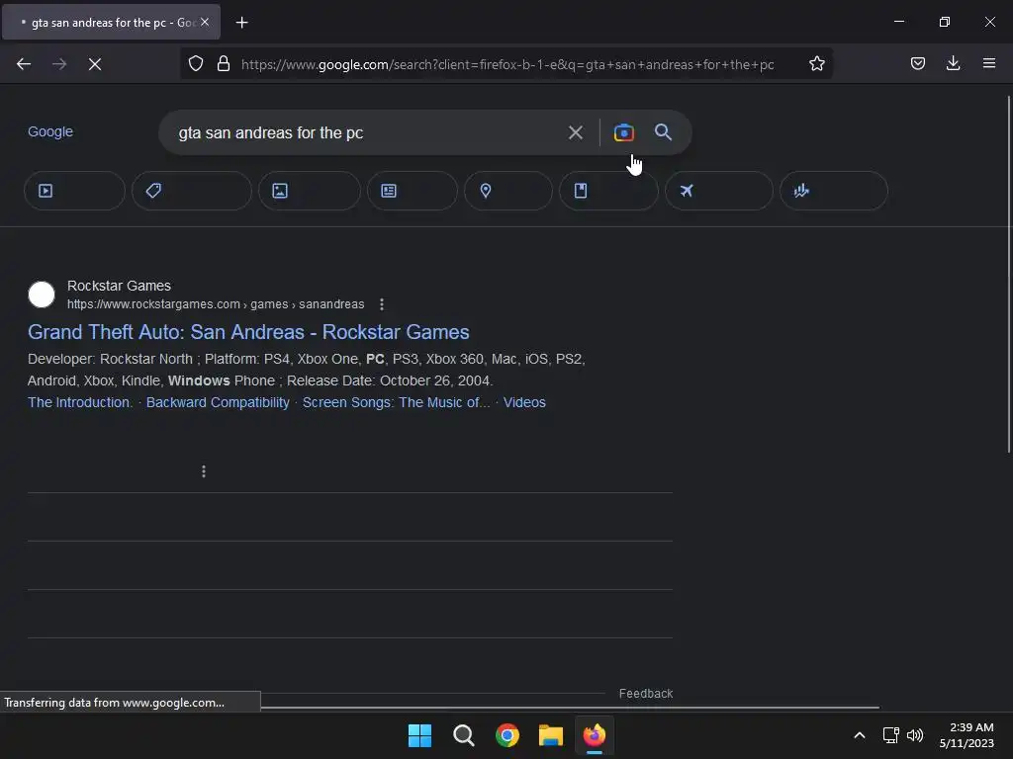Open Windows taskbar search
This screenshot has height=759, width=1013.
pos(463,735)
